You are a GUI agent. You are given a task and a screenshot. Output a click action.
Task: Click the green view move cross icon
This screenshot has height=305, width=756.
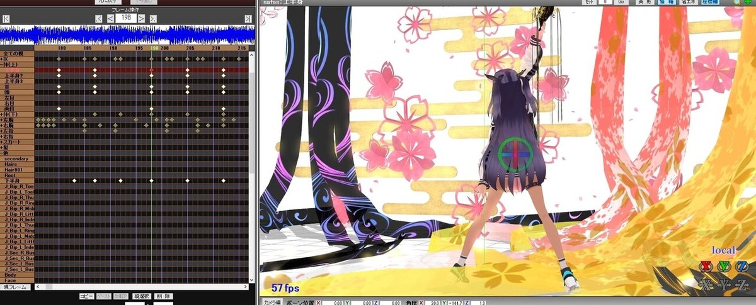748,3
